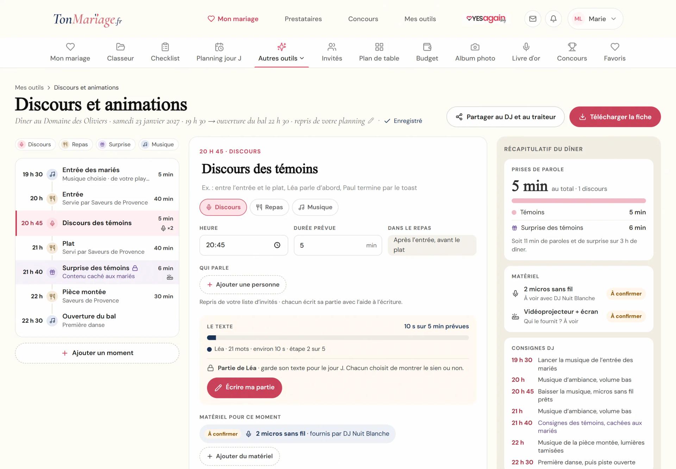Expand the Autres outils dropdown
The image size is (676, 469).
point(281,52)
